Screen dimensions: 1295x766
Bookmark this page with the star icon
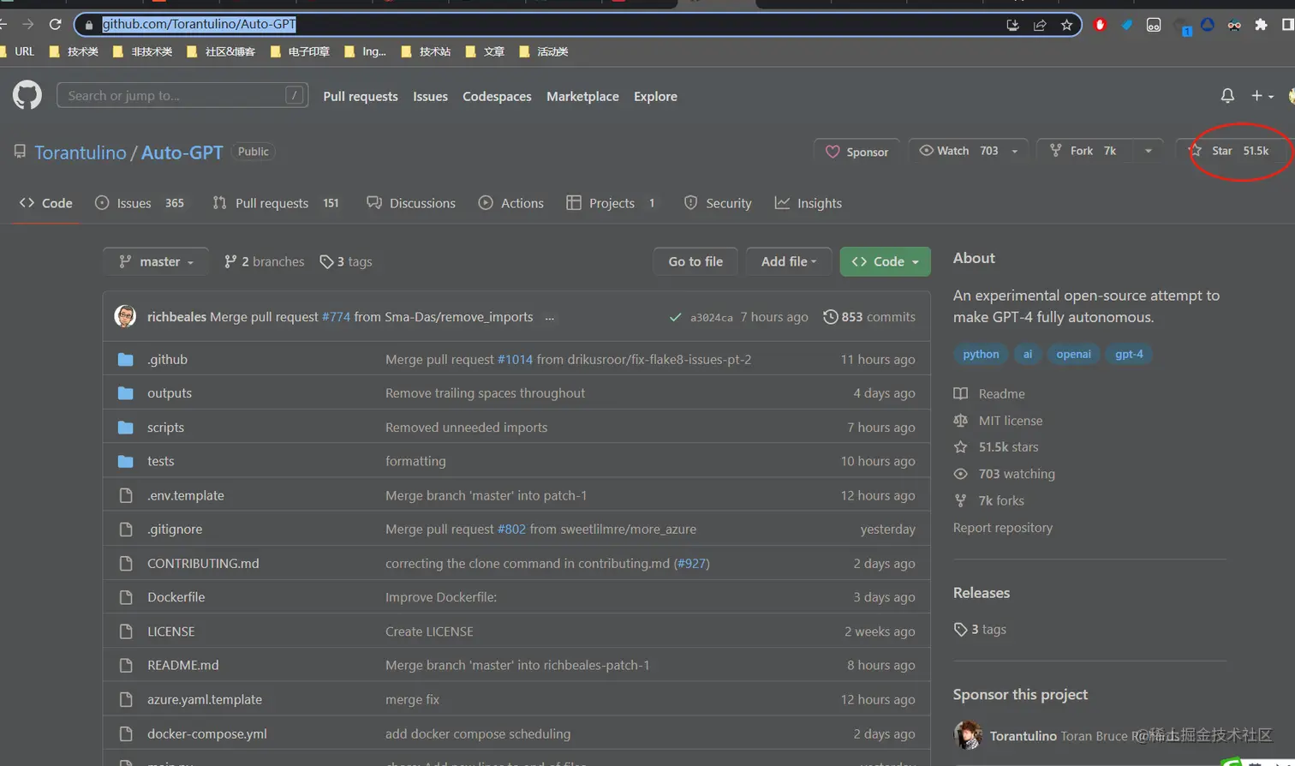pyautogui.click(x=1066, y=25)
